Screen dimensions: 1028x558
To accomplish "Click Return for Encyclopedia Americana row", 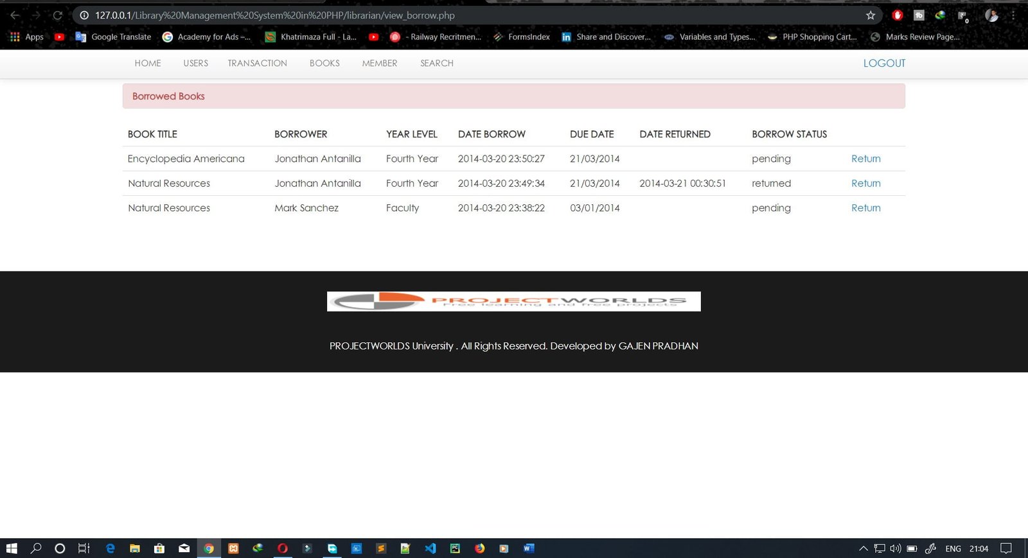I will (865, 159).
